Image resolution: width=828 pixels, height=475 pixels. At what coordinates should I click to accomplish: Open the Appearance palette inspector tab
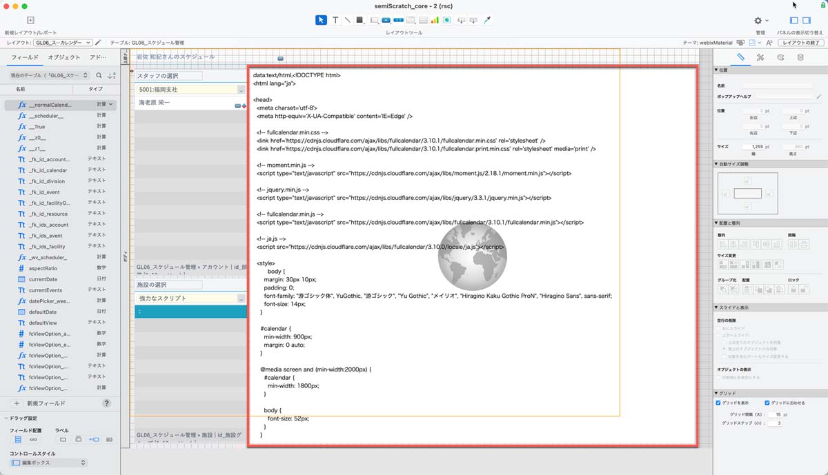[x=780, y=57]
